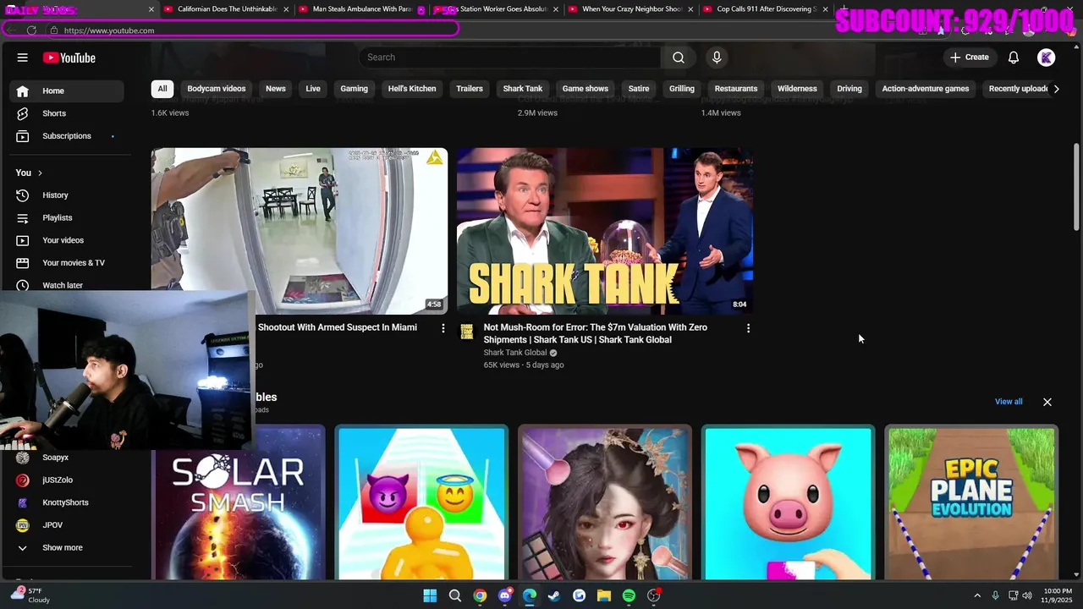Open the Create button menu
The width and height of the screenshot is (1083, 609).
pos(970,58)
